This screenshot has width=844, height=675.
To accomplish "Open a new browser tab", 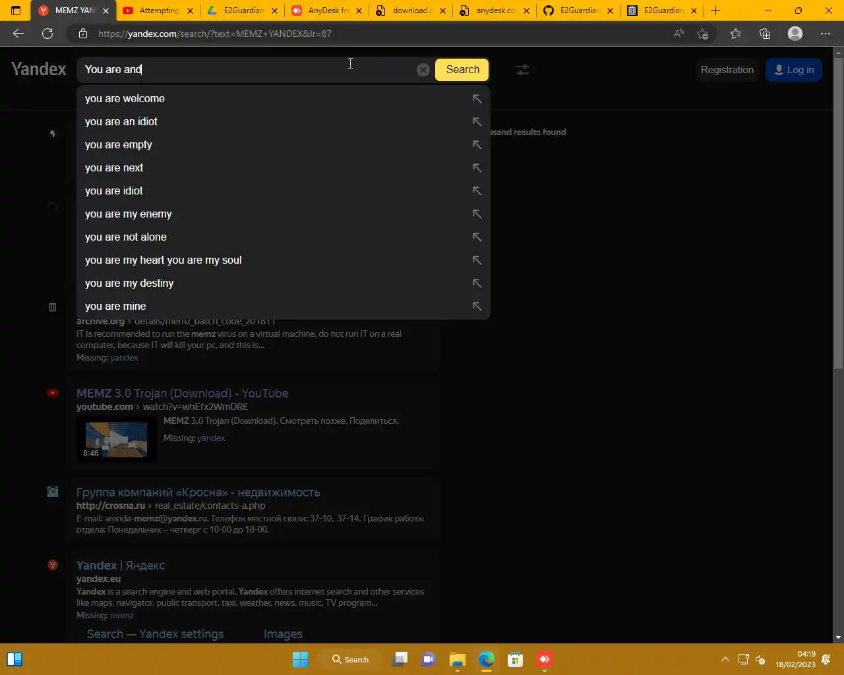I will coord(715,11).
